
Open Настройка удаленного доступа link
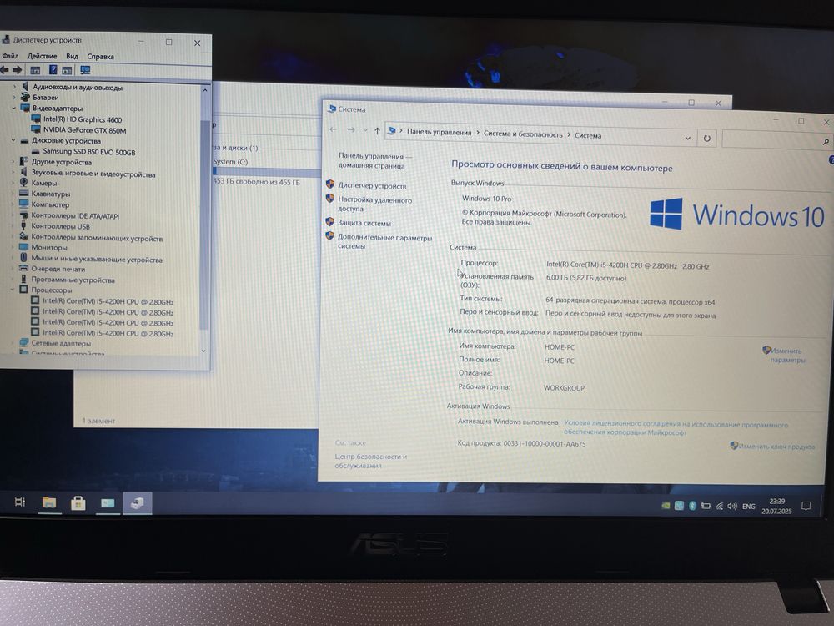375,204
